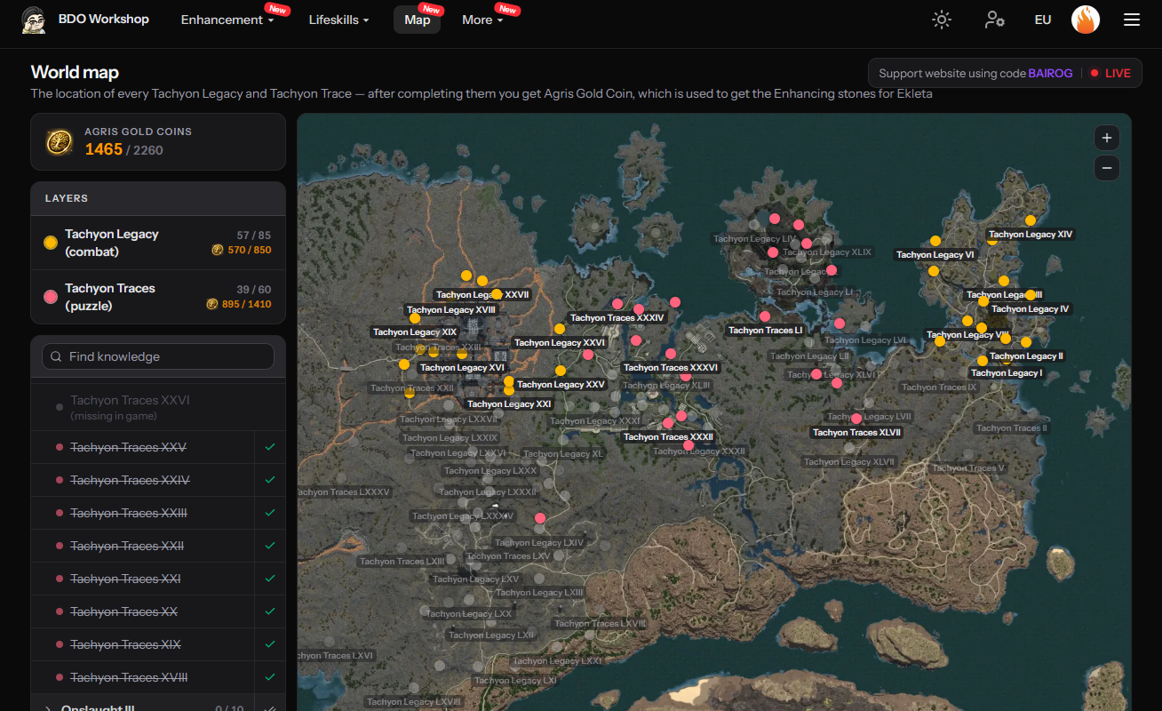Click the greyed Tachyon Legacy LXXIX map label
The image size is (1162, 711).
(450, 438)
